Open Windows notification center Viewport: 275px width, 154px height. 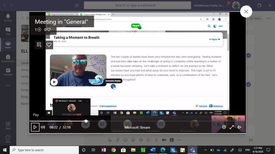(269, 150)
